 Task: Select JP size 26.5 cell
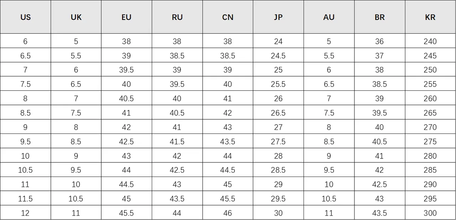coord(278,113)
